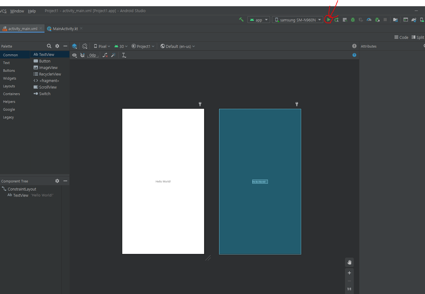Search the Palette with the magnifier icon
Image resolution: width=425 pixels, height=294 pixels.
49,46
